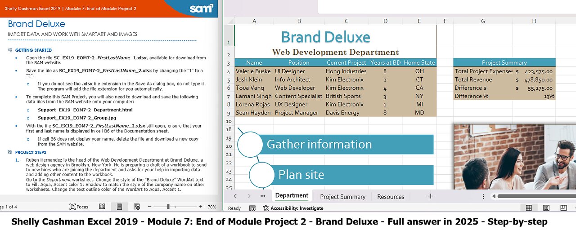576x234 pixels.
Task: Switch to Page Layout view in Excel
Action: point(546,208)
